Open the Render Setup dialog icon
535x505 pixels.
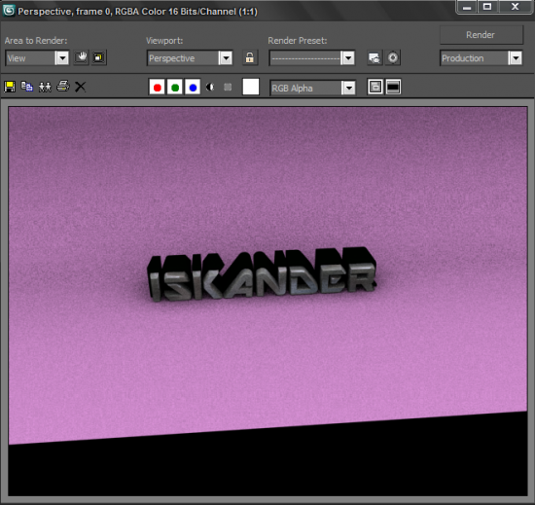click(x=374, y=57)
